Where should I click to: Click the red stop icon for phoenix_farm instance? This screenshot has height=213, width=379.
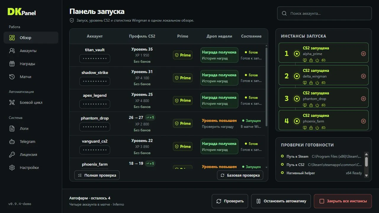coord(364,121)
